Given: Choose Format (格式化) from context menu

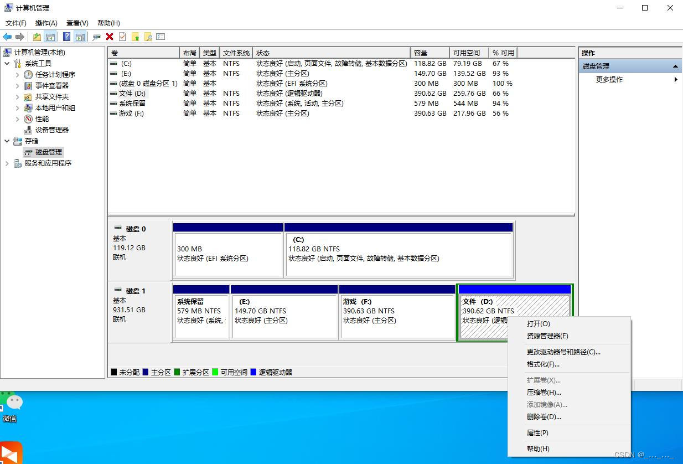Looking at the screenshot, I should tap(569, 364).
